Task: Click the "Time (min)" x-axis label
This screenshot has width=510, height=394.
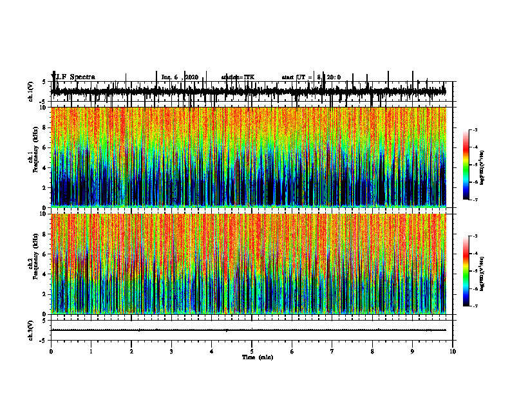Action: click(258, 357)
